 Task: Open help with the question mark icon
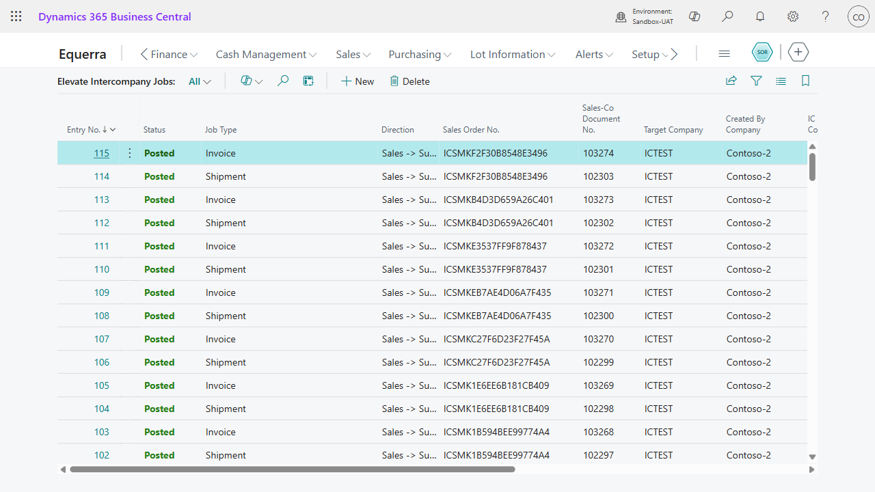(x=826, y=16)
